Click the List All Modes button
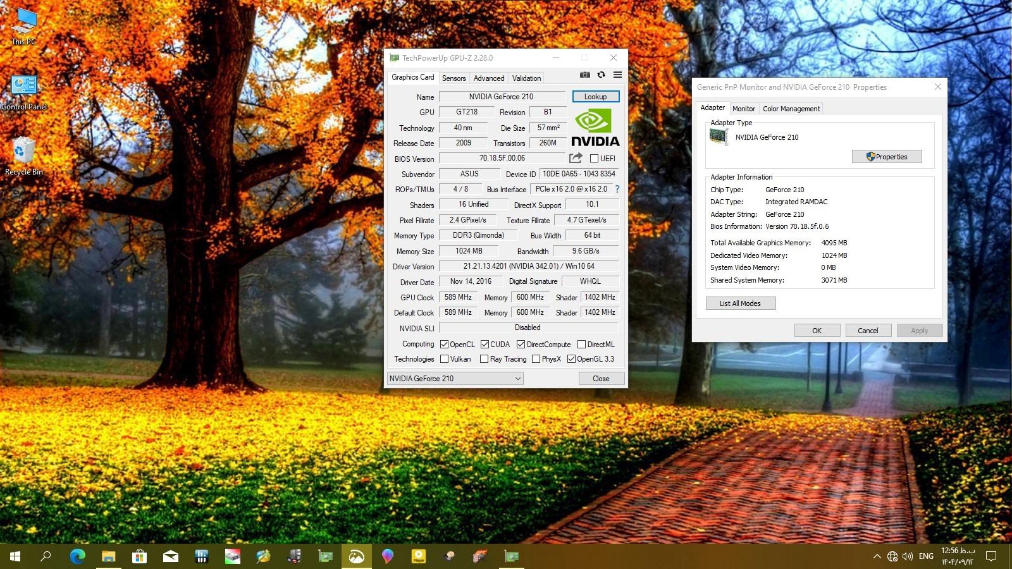1012x569 pixels. [x=740, y=303]
